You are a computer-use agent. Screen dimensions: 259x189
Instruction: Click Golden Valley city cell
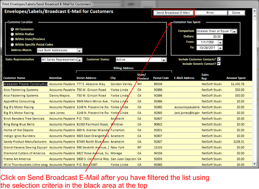tap(121, 84)
